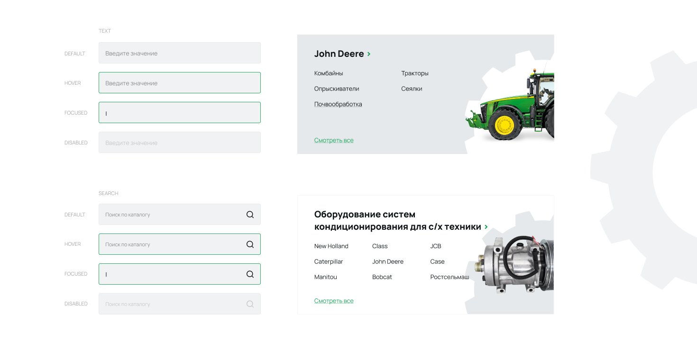Open the Опрыскиватели category link
Viewport: 697px width, 341px height.
coord(337,89)
